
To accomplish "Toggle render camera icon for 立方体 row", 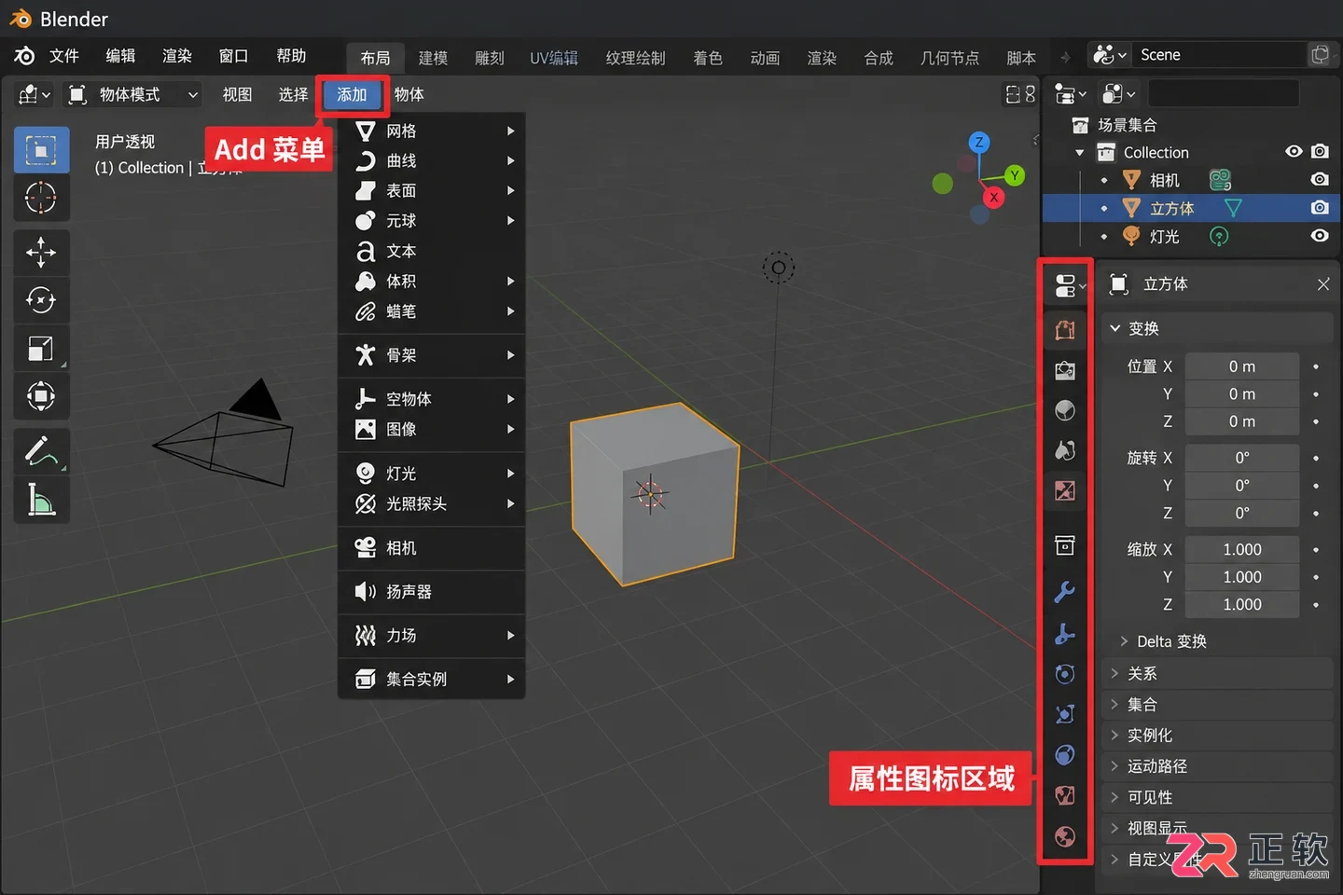I will click(1320, 207).
